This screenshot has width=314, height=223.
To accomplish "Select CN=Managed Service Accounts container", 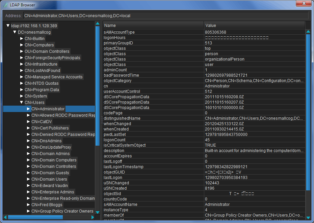I will [x=53, y=77].
